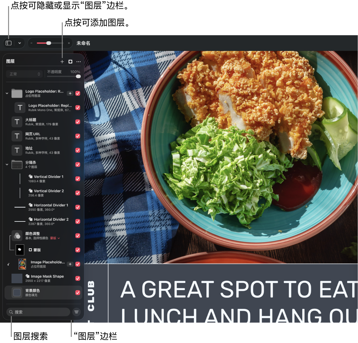Image resolution: width=358 pixels, height=343 pixels.
Task: Click the 网页 URL text layer icon
Action: coord(17,136)
